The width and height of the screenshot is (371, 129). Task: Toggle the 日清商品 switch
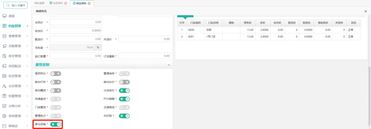(x=124, y=107)
